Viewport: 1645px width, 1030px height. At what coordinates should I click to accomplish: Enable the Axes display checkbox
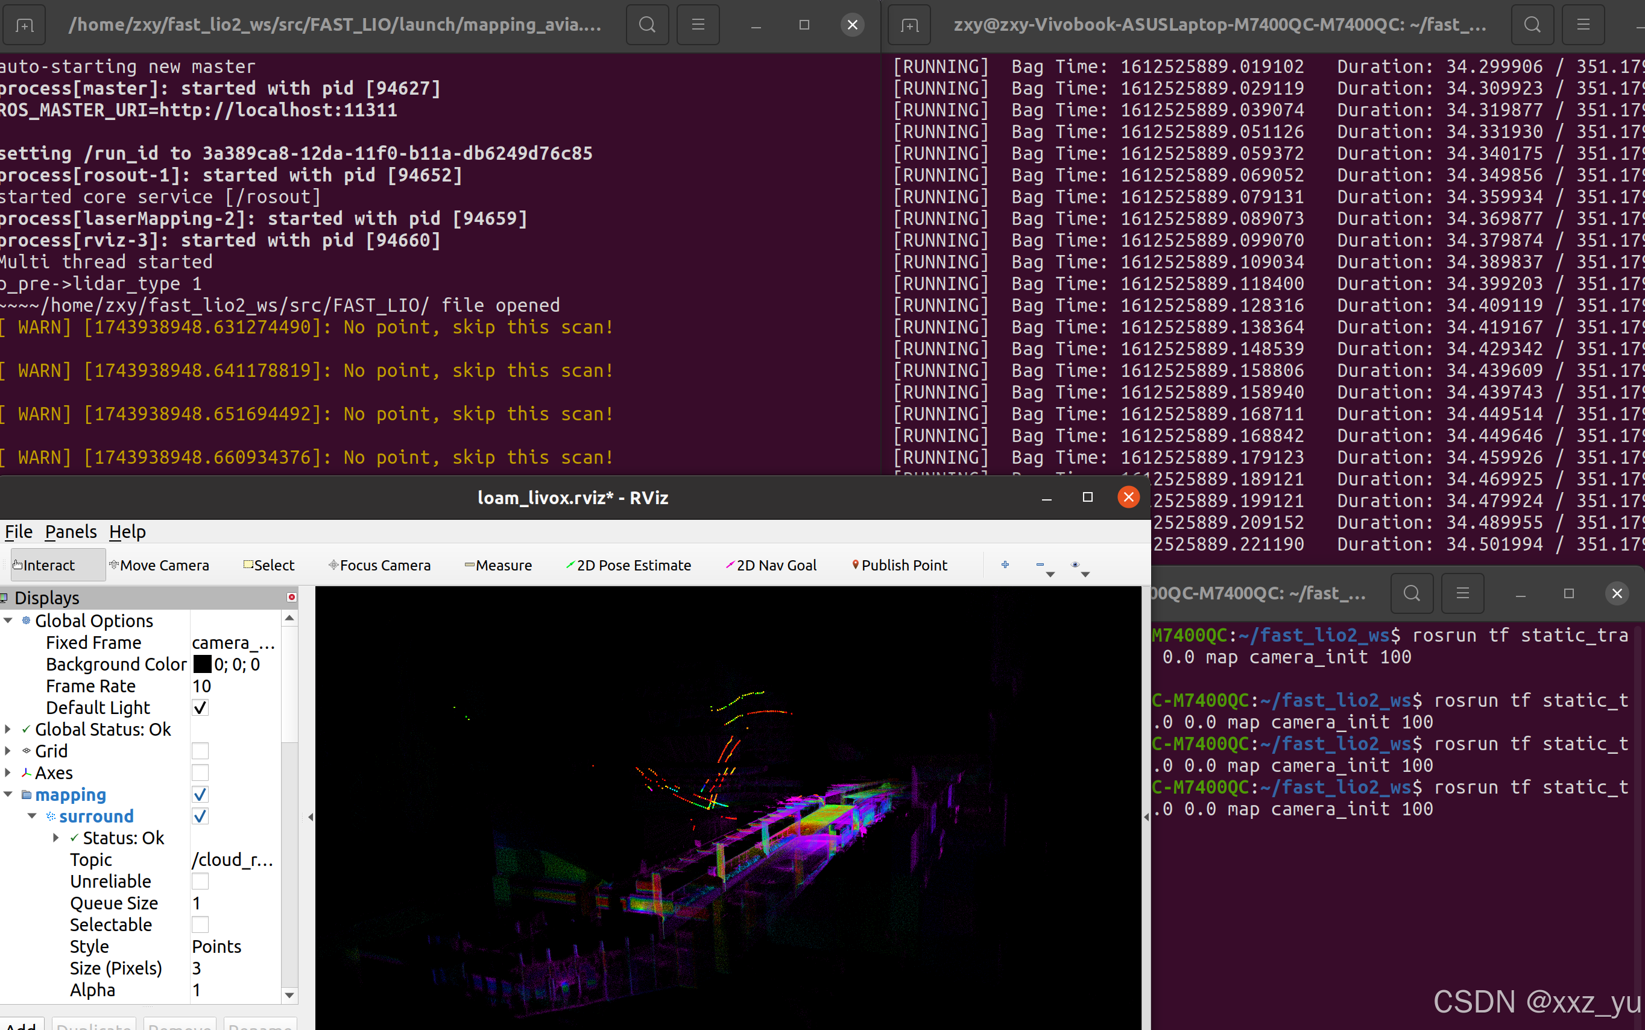pyautogui.click(x=200, y=772)
